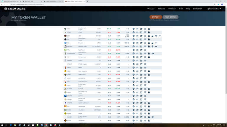Click the 'Sports Talk Social' token name
This screenshot has width=227, height=127.
tap(83, 103)
